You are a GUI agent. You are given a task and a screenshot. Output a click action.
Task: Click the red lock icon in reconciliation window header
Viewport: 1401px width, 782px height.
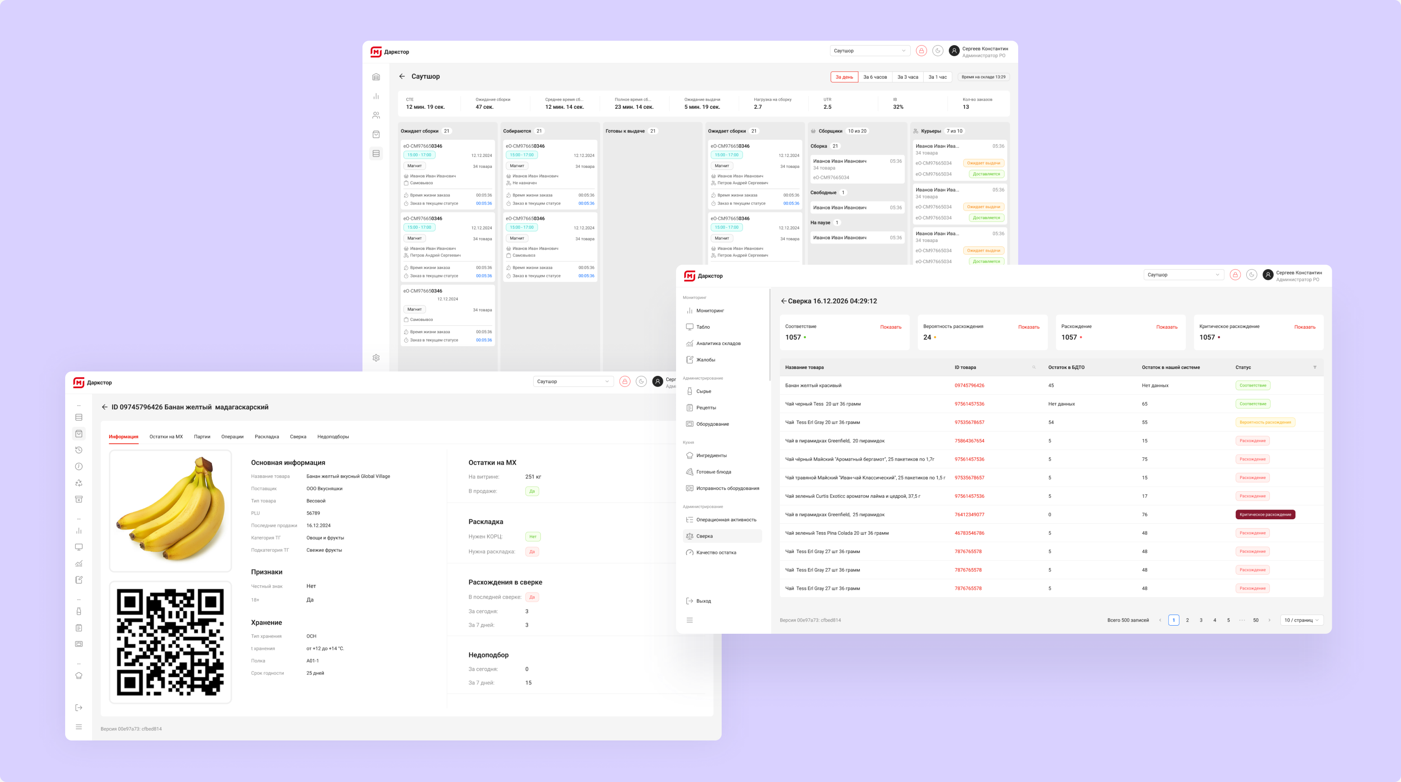pos(1235,275)
